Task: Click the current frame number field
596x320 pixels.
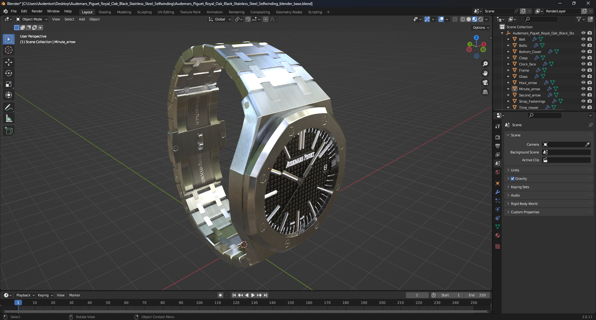Action: click(417, 295)
